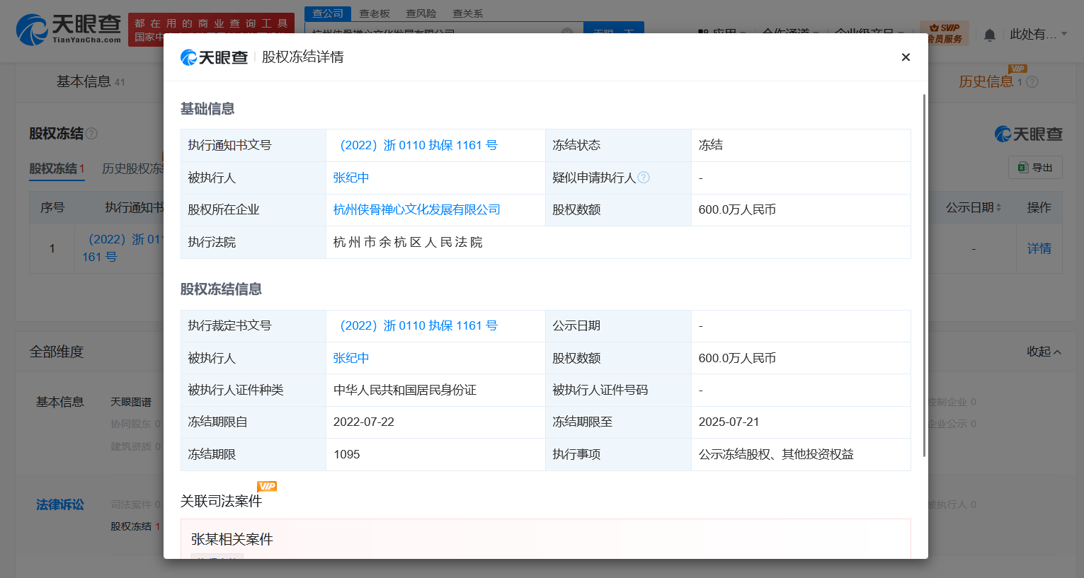Open 执行裁定书文号 (2022) 浙 0110 执保 1161 号 link
1084x578 pixels.
418,325
